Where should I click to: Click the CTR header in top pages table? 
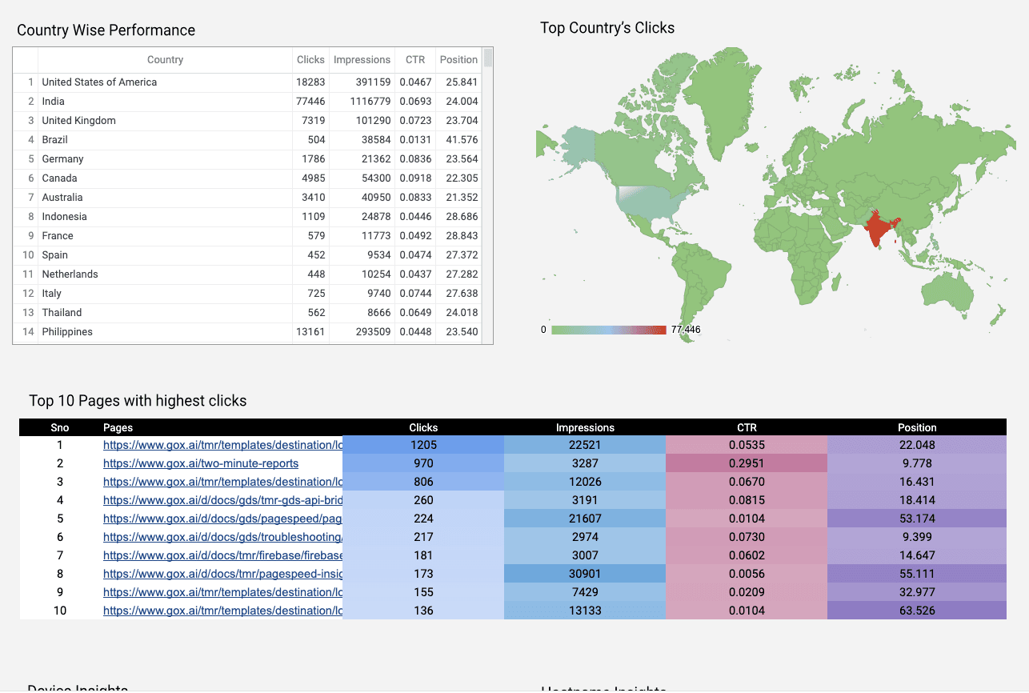point(747,428)
